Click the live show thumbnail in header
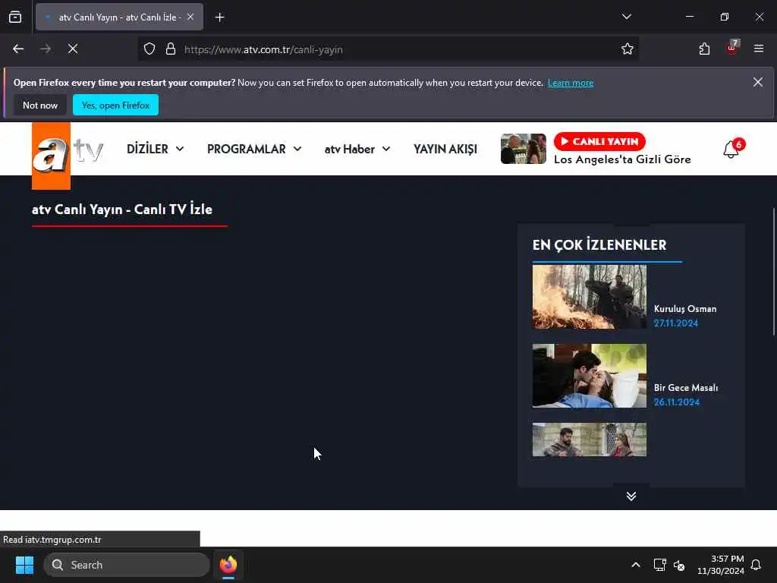Image resolution: width=777 pixels, height=583 pixels. [524, 149]
